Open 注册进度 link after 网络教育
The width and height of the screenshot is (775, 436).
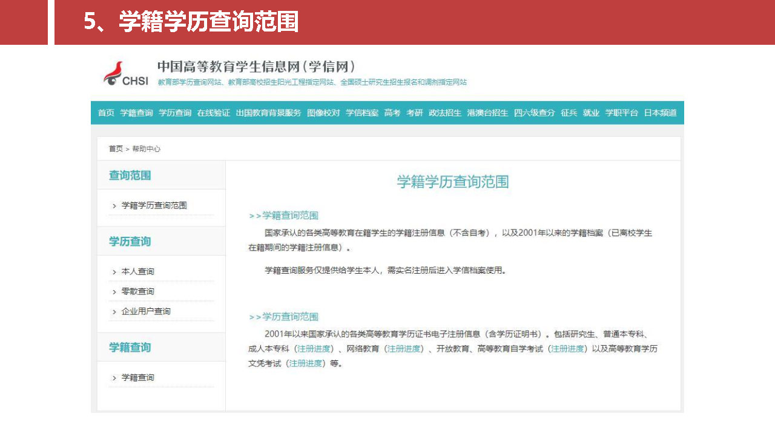pos(404,349)
